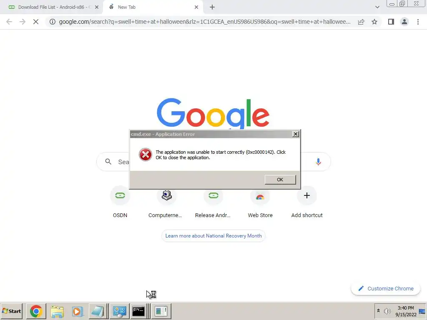The image size is (427, 320).
Task: Launch Windows Media Player from taskbar
Action: (77, 311)
